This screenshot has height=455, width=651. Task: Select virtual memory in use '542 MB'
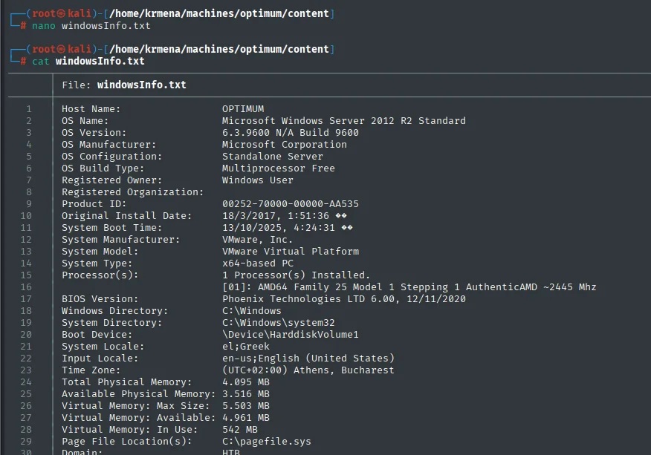(240, 430)
